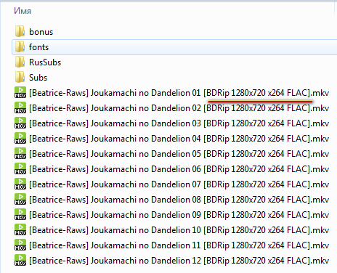This screenshot has height=273, width=337.
Task: Select Joukamachi no Dandelion 11 file name
Action: (179, 245)
